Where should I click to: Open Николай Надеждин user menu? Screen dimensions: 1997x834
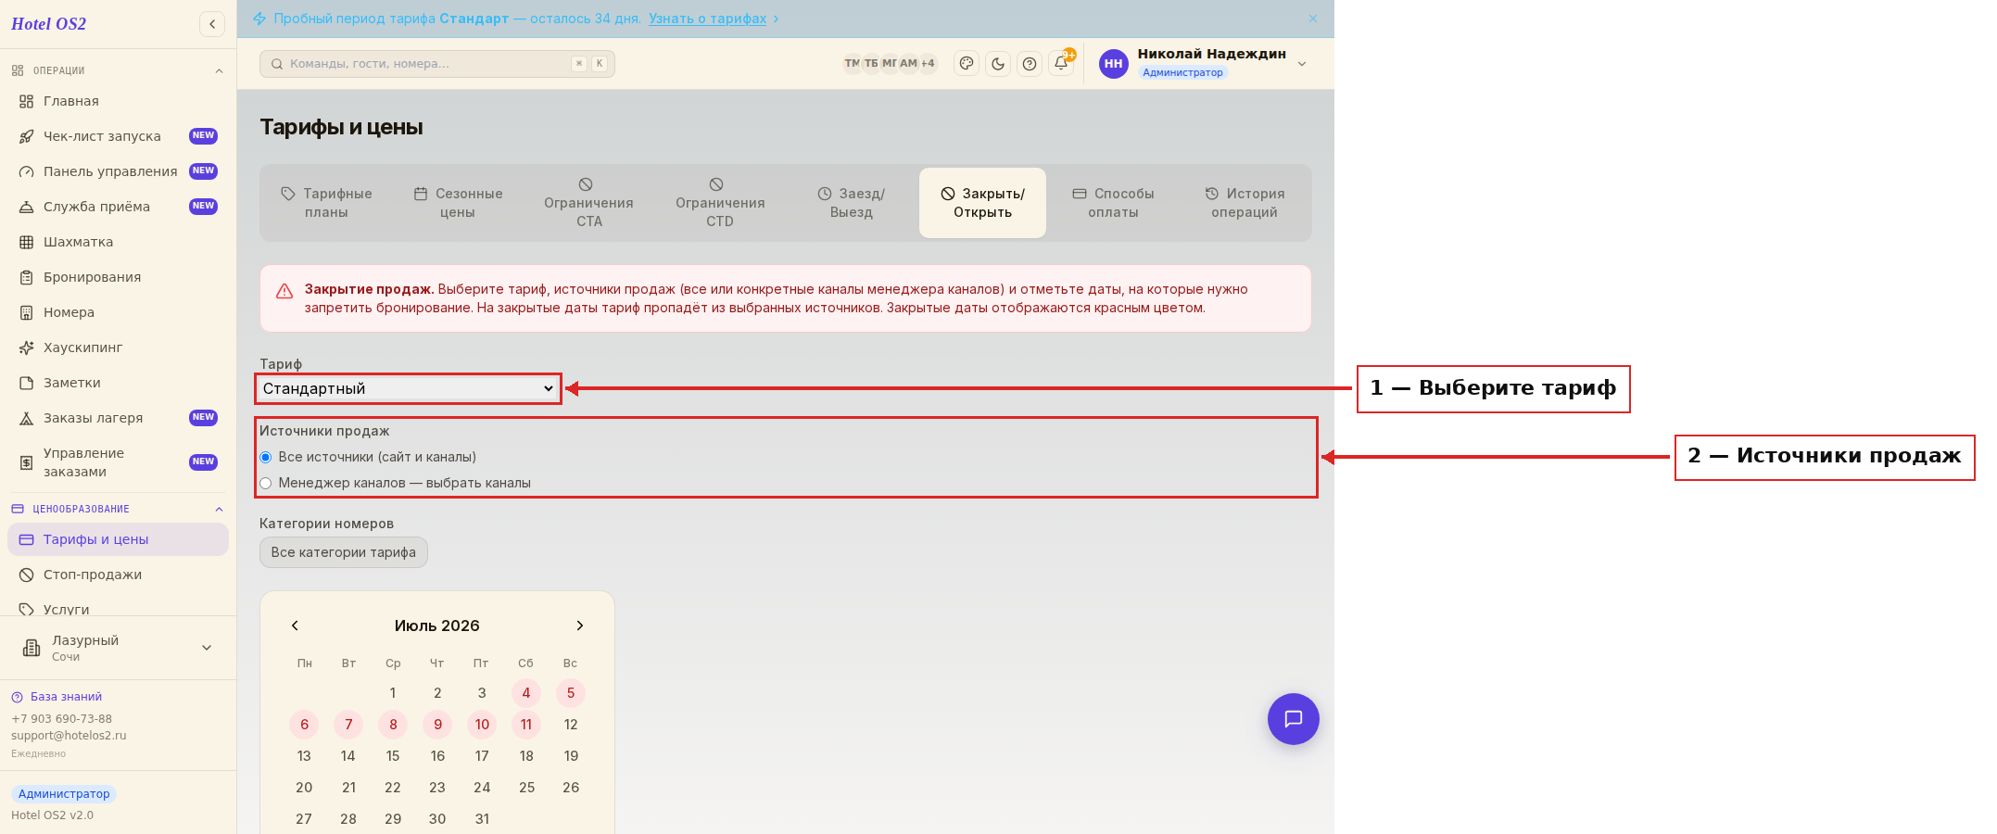(x=1203, y=63)
